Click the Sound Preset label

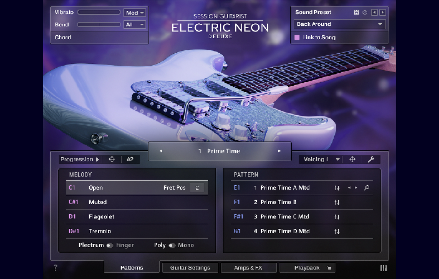(313, 12)
